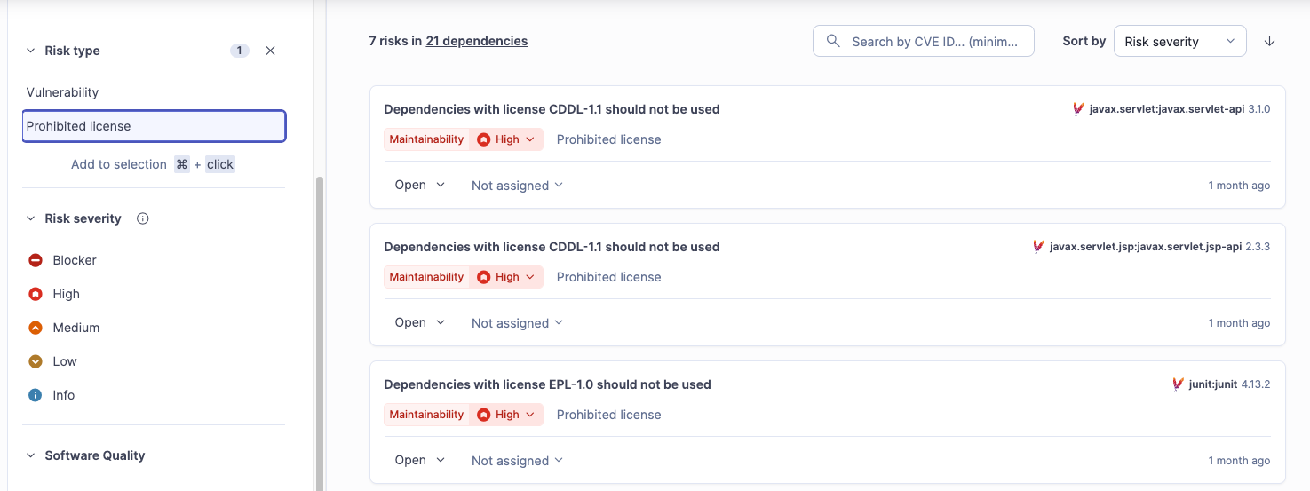Screen dimensions: 1310x491
Task: Click the search magnifier icon
Action: pyautogui.click(x=833, y=41)
